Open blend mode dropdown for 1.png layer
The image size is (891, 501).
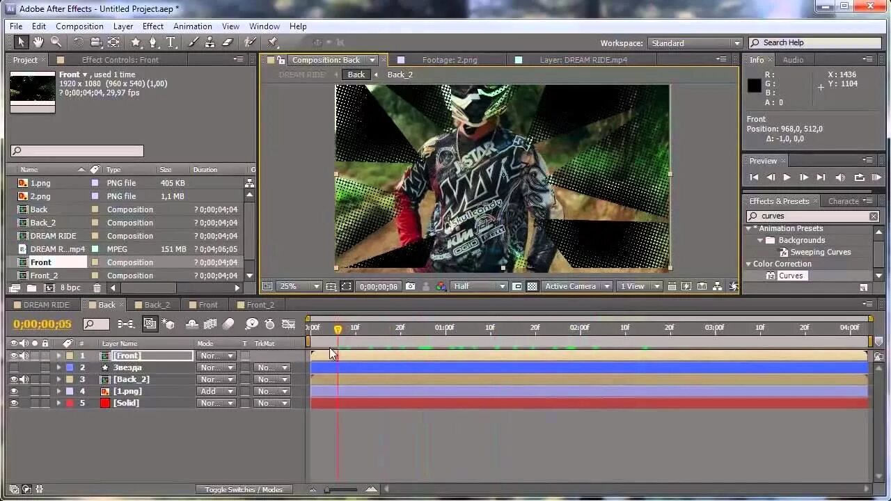(217, 391)
